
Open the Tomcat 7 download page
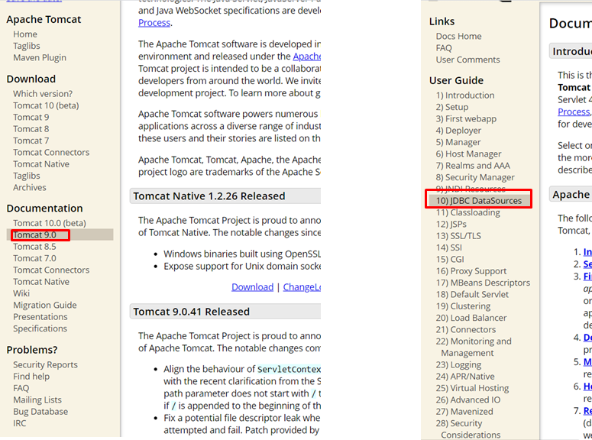31,141
